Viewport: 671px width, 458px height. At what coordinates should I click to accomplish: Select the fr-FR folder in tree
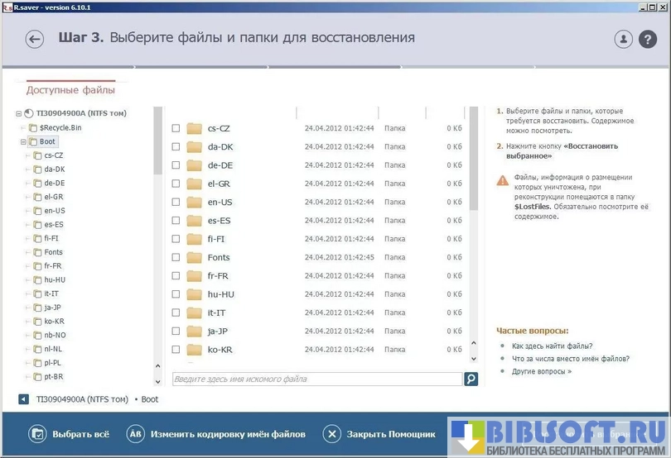click(54, 265)
